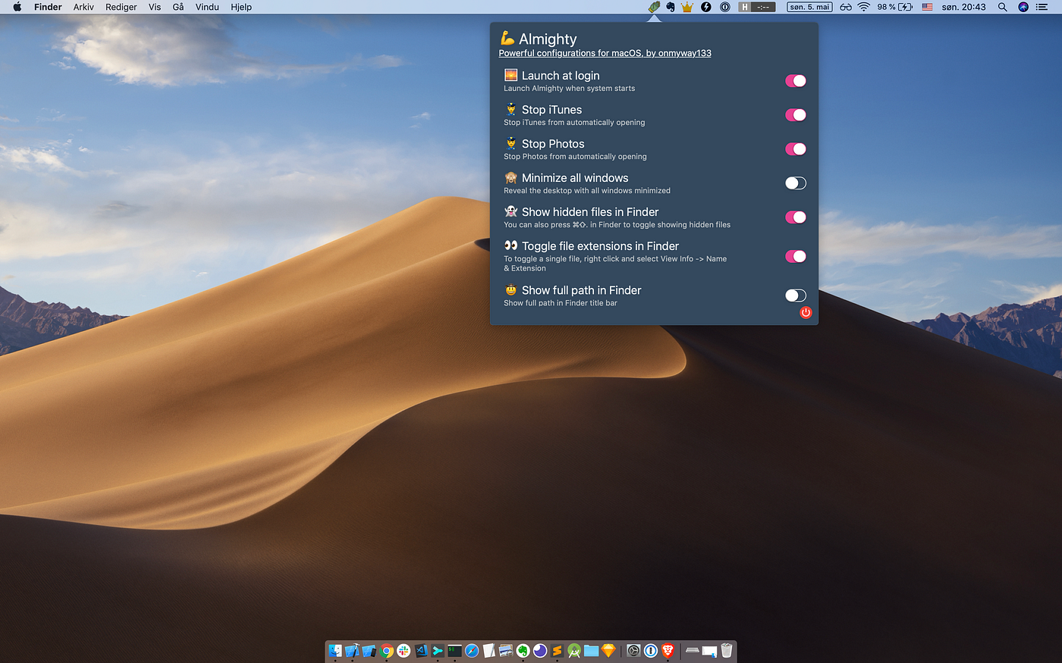1062x663 pixels.
Task: Open Notification Center list icon
Action: (x=1042, y=7)
